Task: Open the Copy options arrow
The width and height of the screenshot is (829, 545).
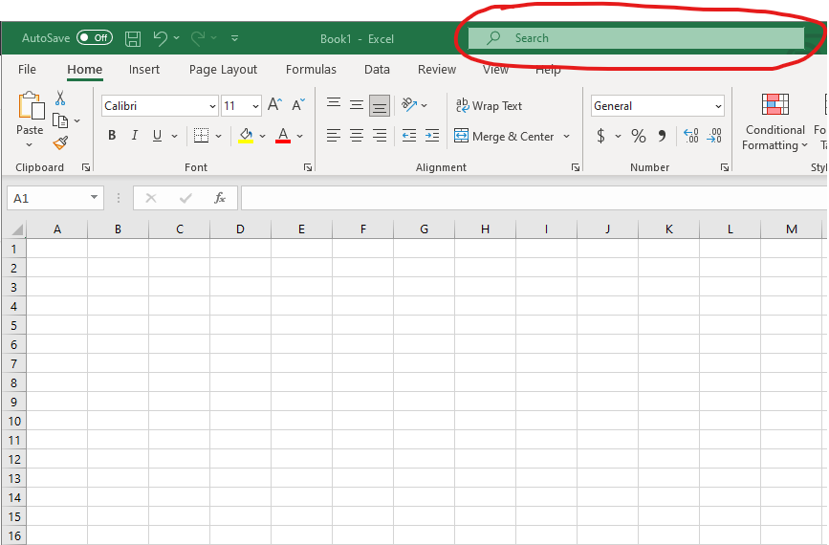Action: click(77, 121)
